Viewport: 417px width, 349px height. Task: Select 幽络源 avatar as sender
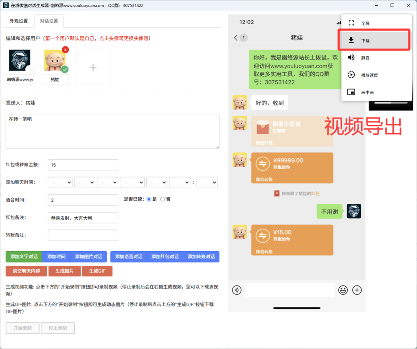pos(20,60)
